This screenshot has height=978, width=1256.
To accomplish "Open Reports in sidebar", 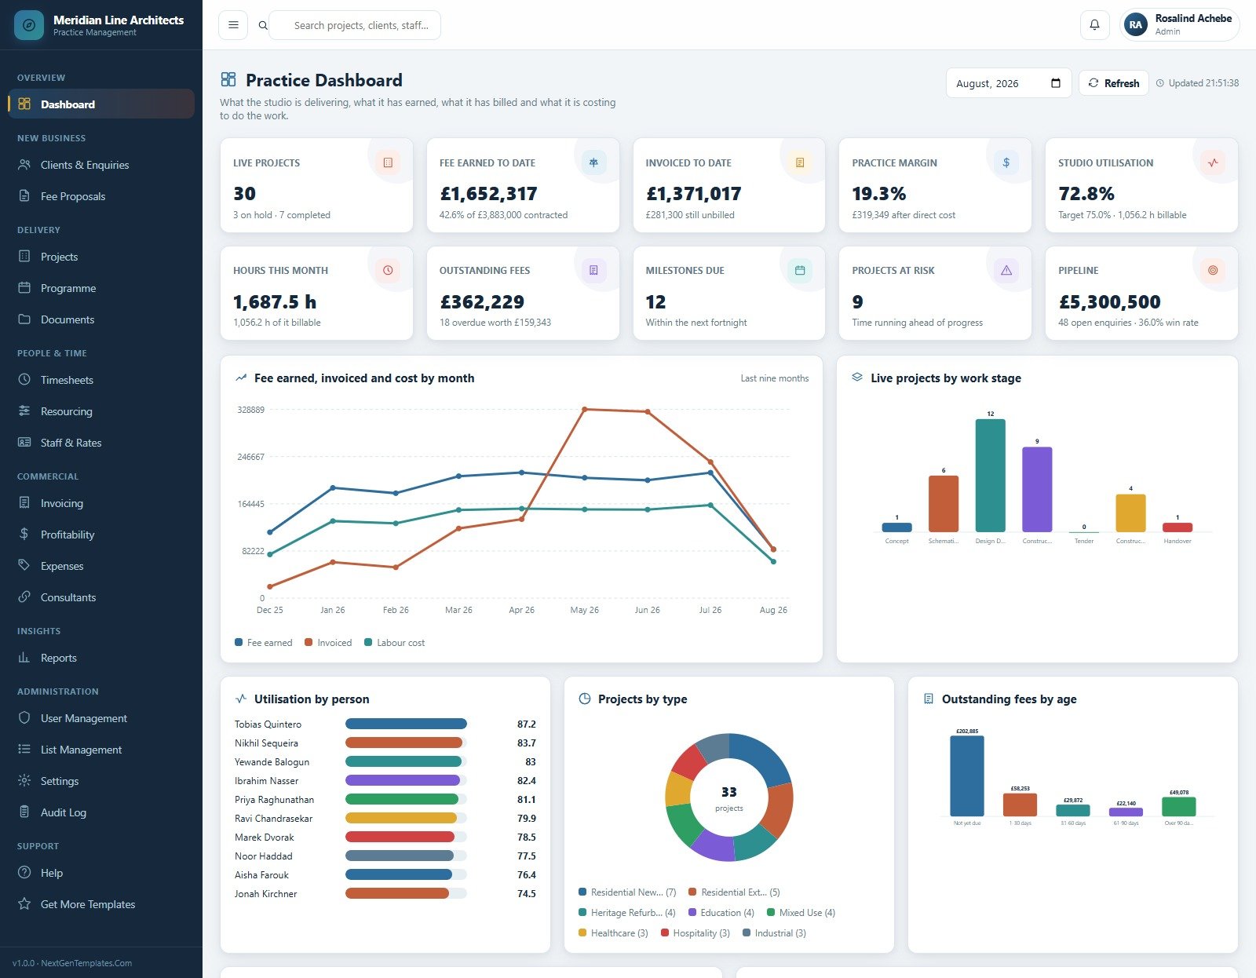I will (x=101, y=658).
